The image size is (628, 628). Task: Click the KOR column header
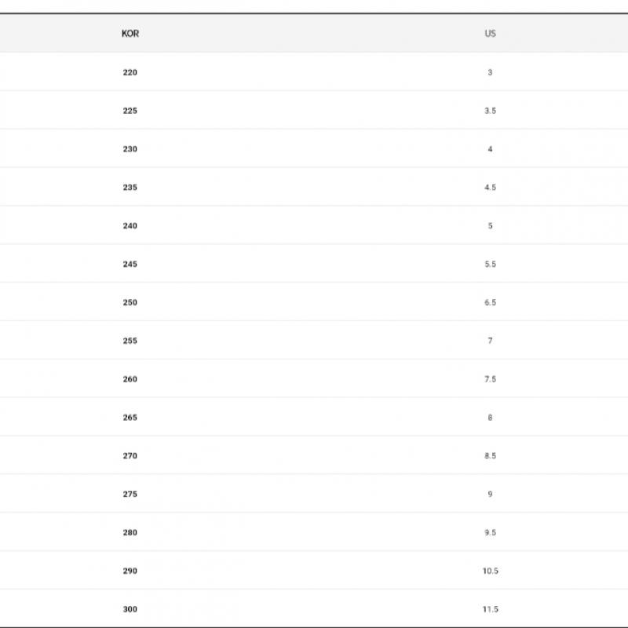click(x=130, y=34)
